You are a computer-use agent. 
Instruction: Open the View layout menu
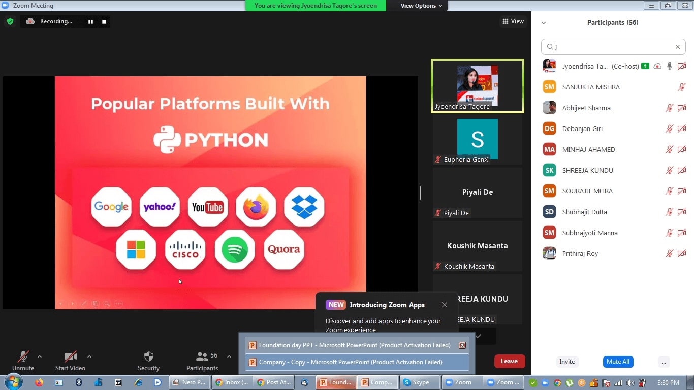pos(513,21)
